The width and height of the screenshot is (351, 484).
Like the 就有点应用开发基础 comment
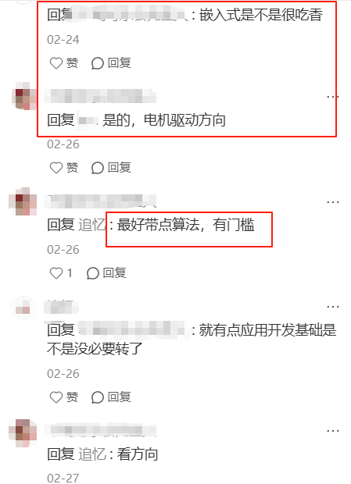tap(64, 397)
